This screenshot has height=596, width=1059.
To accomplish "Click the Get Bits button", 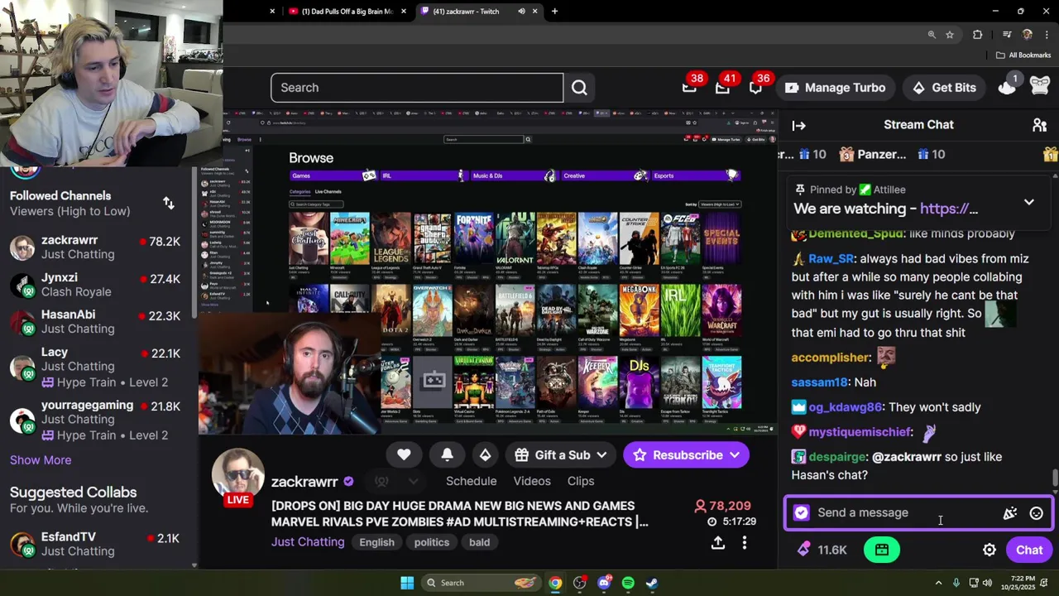I will (x=944, y=88).
